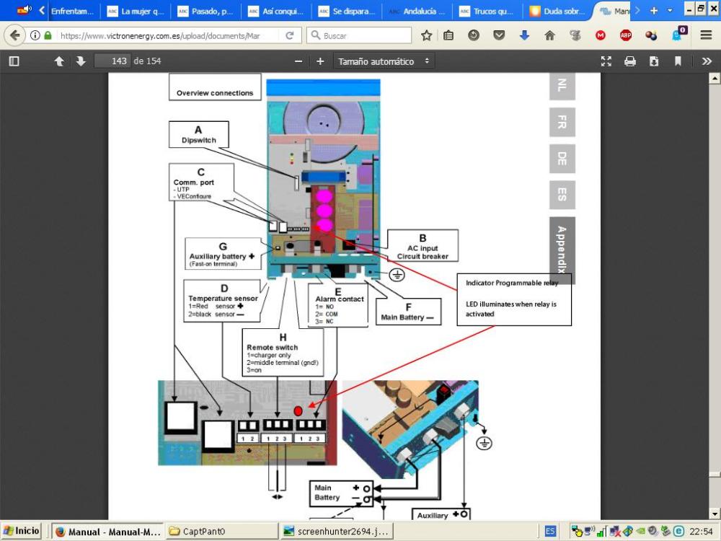Screen dimensions: 721x541
Task: Click the page number field showing 143
Action: (x=112, y=61)
